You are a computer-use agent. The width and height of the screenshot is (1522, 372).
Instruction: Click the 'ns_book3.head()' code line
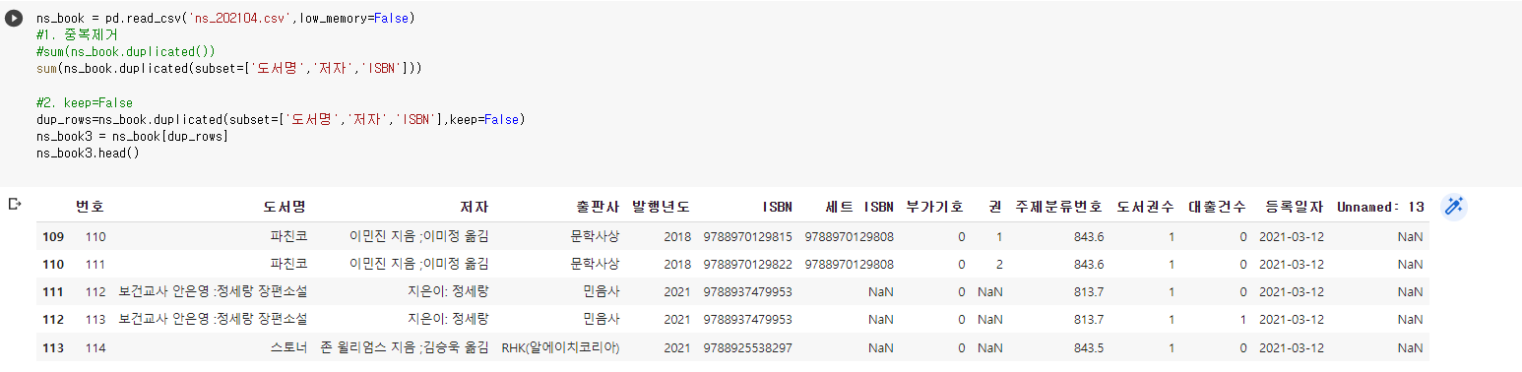[x=88, y=153]
